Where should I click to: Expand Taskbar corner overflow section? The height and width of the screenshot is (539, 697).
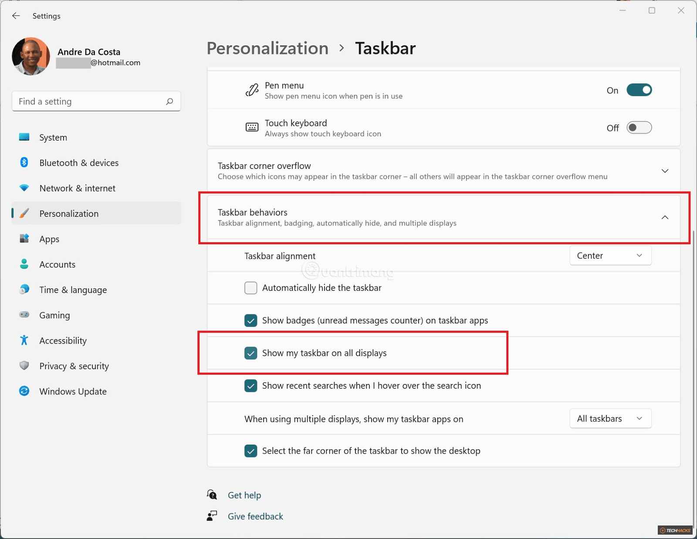(x=443, y=171)
